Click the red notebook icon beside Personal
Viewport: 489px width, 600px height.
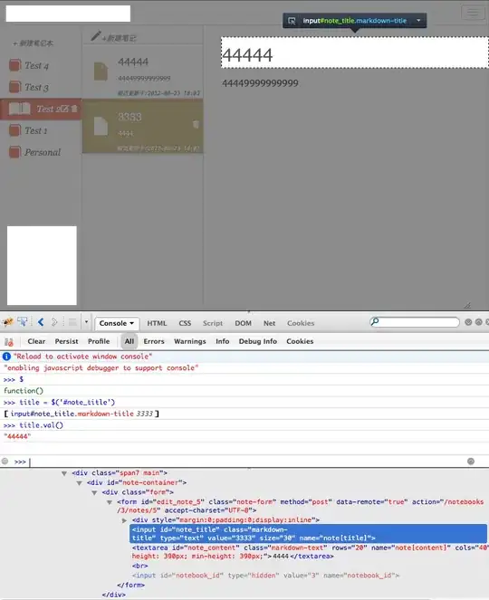click(14, 152)
